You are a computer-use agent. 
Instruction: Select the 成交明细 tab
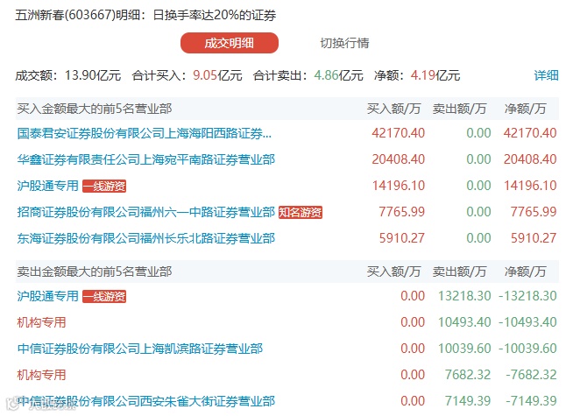pos(230,43)
